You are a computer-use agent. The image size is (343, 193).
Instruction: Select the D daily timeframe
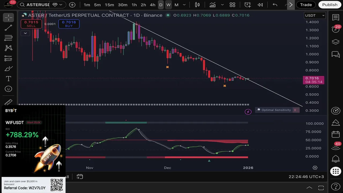pyautogui.click(x=161, y=5)
